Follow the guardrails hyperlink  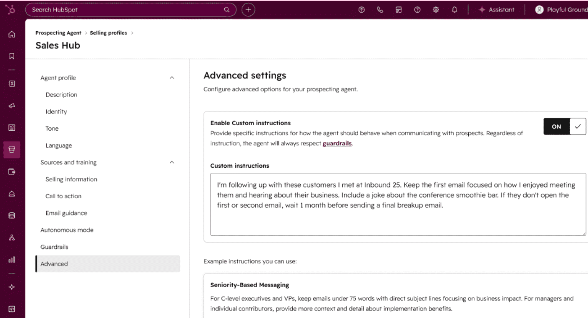click(337, 144)
